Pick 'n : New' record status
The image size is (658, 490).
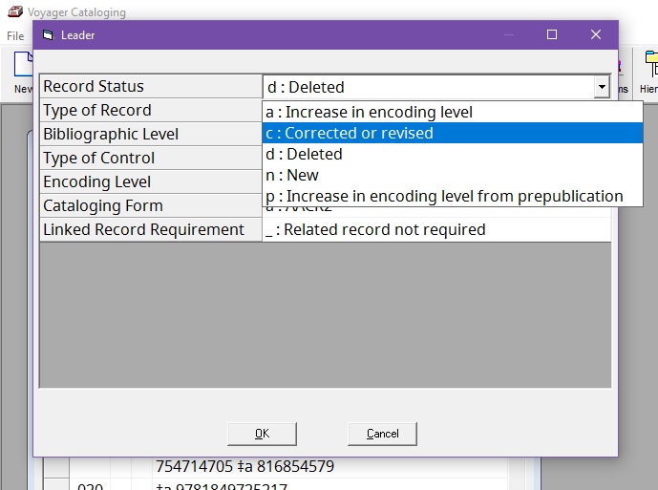[x=453, y=175]
